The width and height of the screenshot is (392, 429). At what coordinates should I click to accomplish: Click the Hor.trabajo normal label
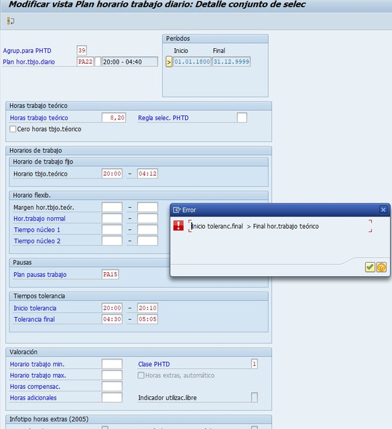pos(40,219)
